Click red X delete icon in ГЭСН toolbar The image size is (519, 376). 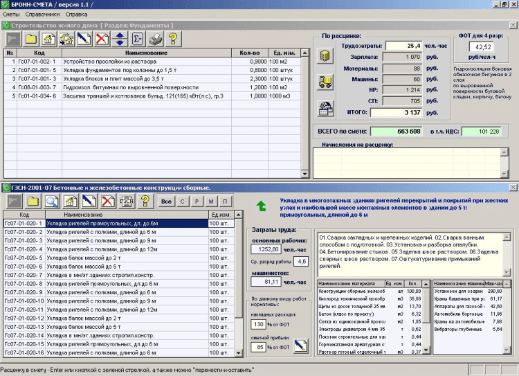108,201
